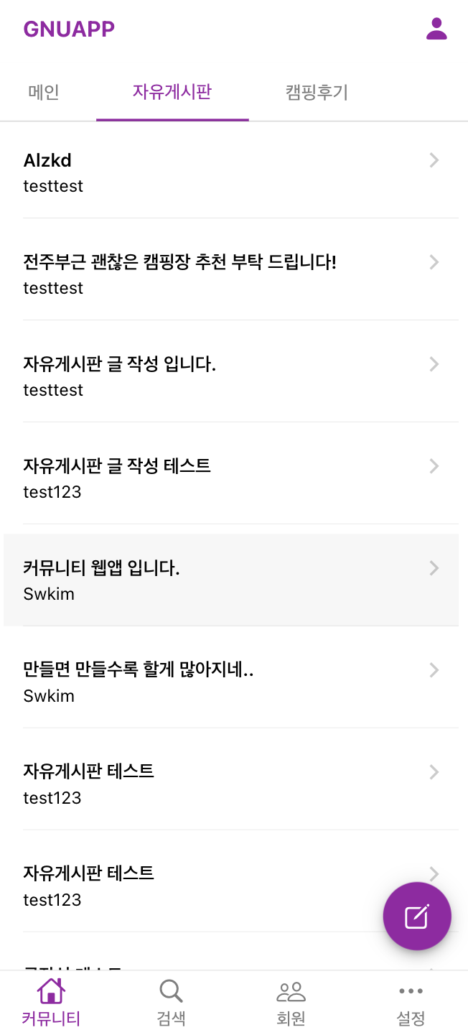Expand the 'Alzkd' post chevron
This screenshot has height=1030, width=468.
pyautogui.click(x=434, y=160)
